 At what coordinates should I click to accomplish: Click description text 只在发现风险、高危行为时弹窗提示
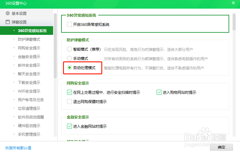pos(134,50)
